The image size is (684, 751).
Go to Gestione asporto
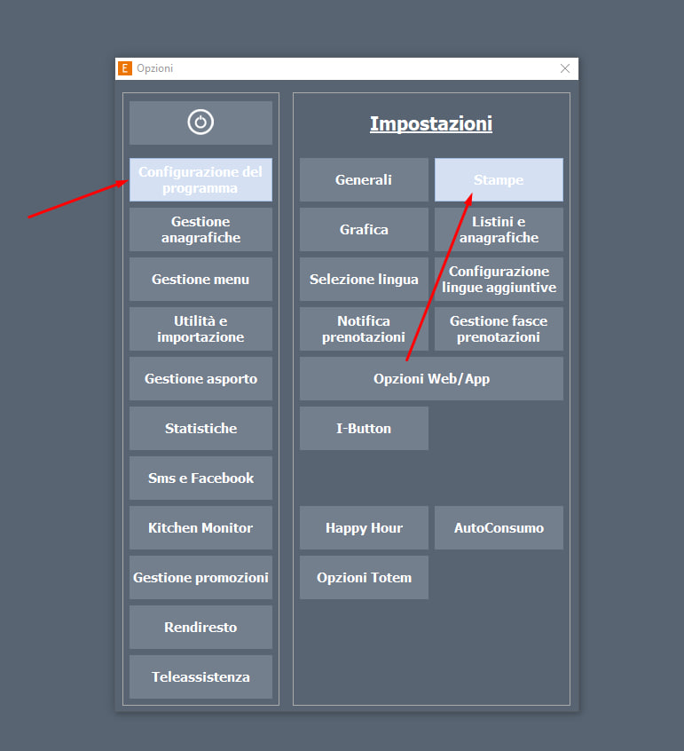(200, 379)
